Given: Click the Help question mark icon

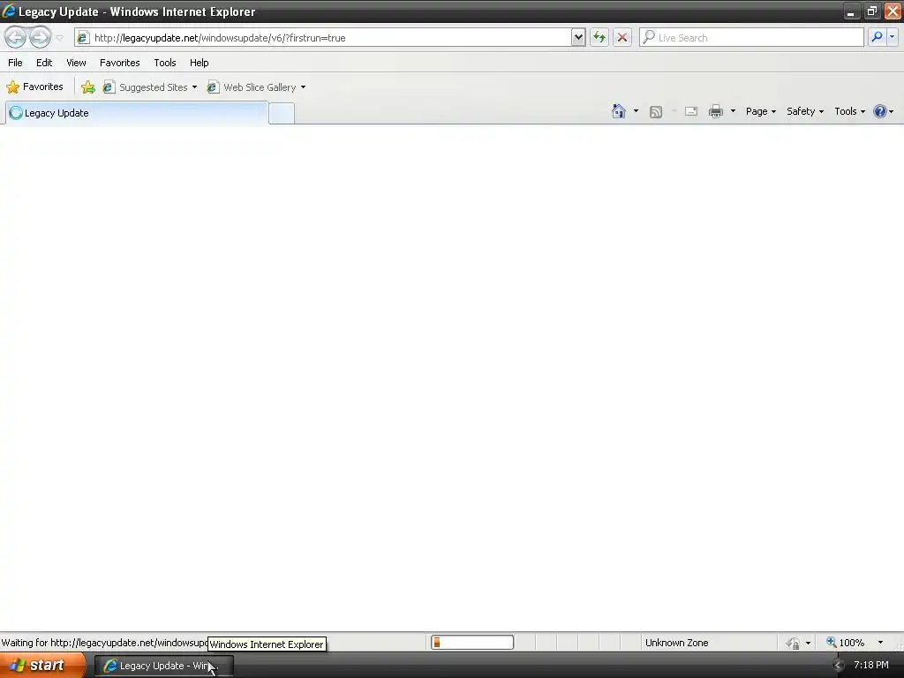Looking at the screenshot, I should [880, 111].
